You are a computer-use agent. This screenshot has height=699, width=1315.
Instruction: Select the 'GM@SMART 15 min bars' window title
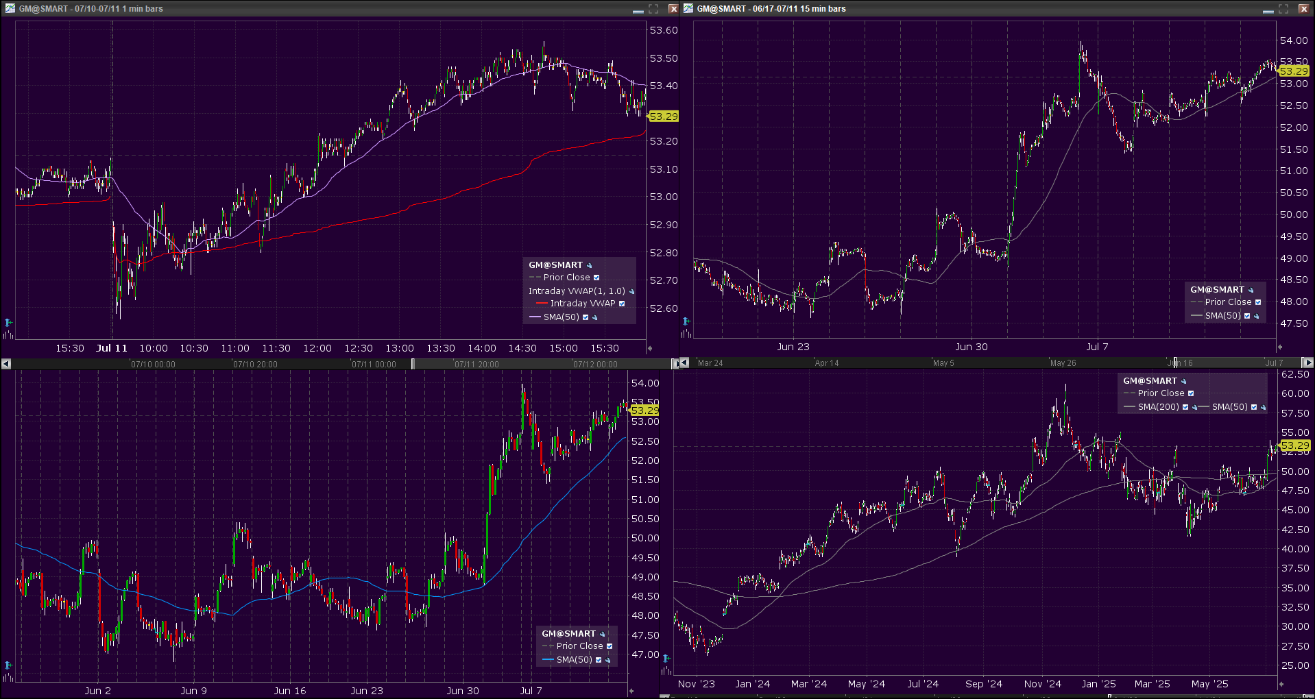coord(771,8)
